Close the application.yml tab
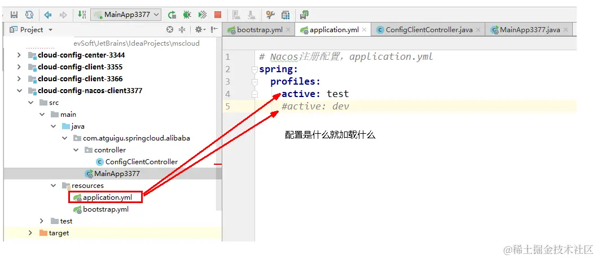 365,30
